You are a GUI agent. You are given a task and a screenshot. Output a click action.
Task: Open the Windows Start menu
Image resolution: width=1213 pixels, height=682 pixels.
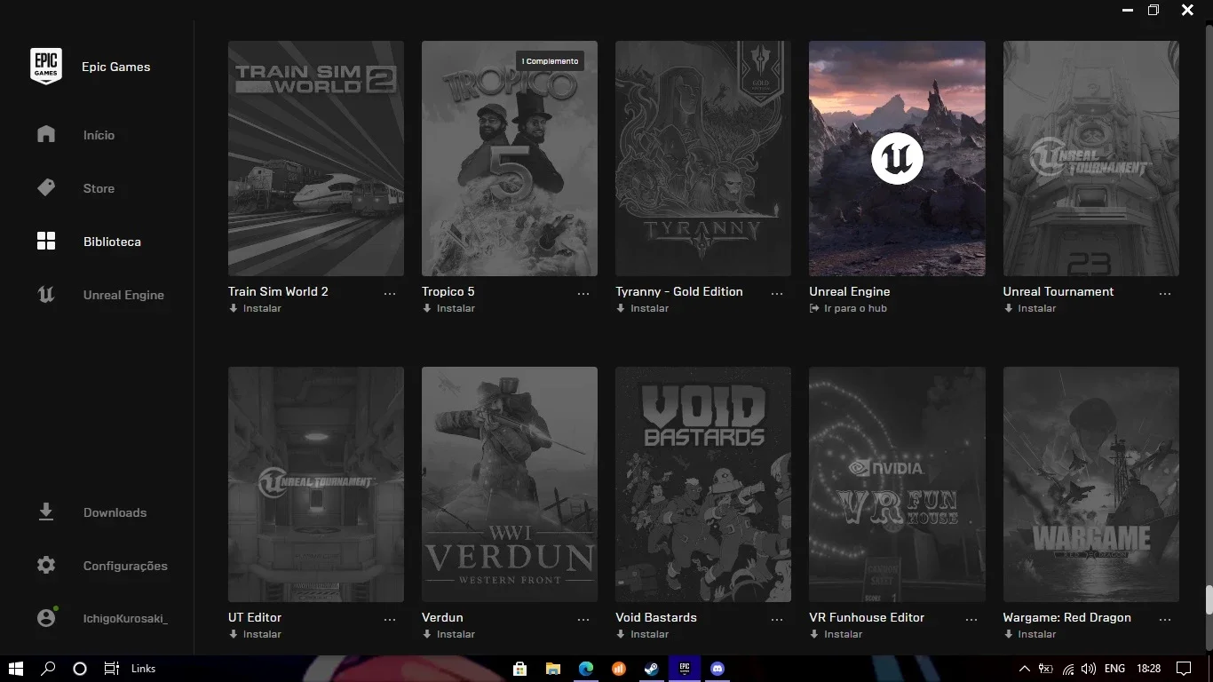click(15, 669)
